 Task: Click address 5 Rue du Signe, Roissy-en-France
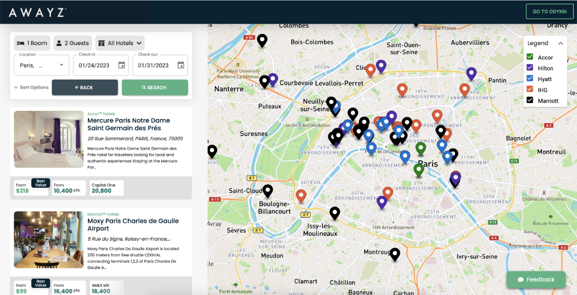[x=129, y=239]
